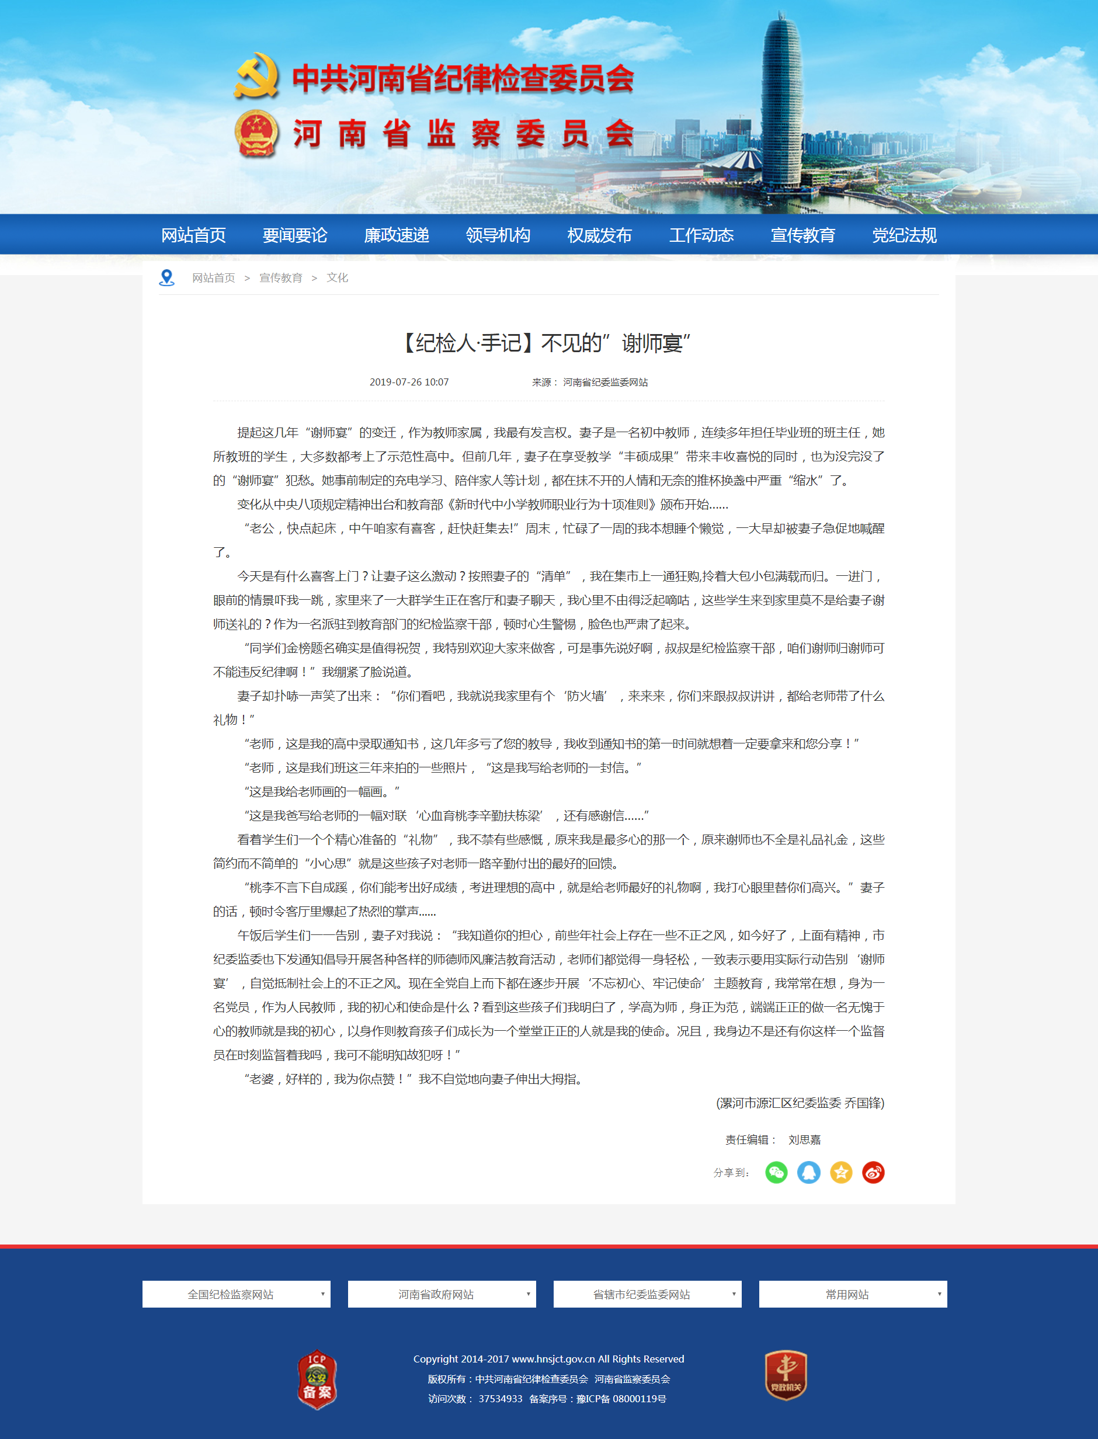
Task: Click 版权所有 footer line
Action: (x=549, y=1379)
